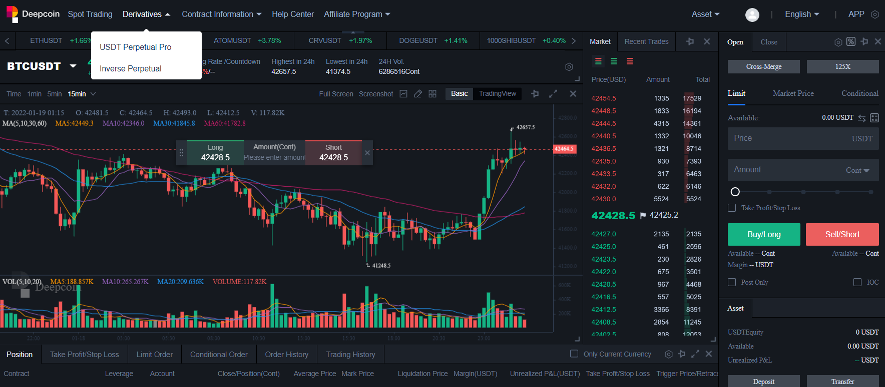Open the English language dropdown
This screenshot has height=387, width=885.
(x=802, y=14)
